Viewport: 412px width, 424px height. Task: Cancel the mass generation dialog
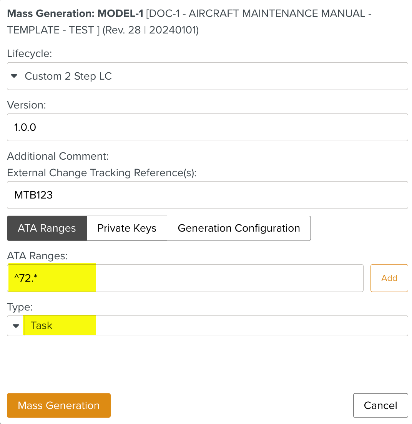click(x=380, y=406)
